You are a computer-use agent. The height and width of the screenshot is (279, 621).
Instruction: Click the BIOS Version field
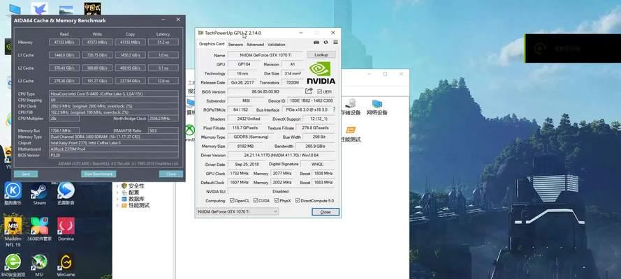click(265, 91)
